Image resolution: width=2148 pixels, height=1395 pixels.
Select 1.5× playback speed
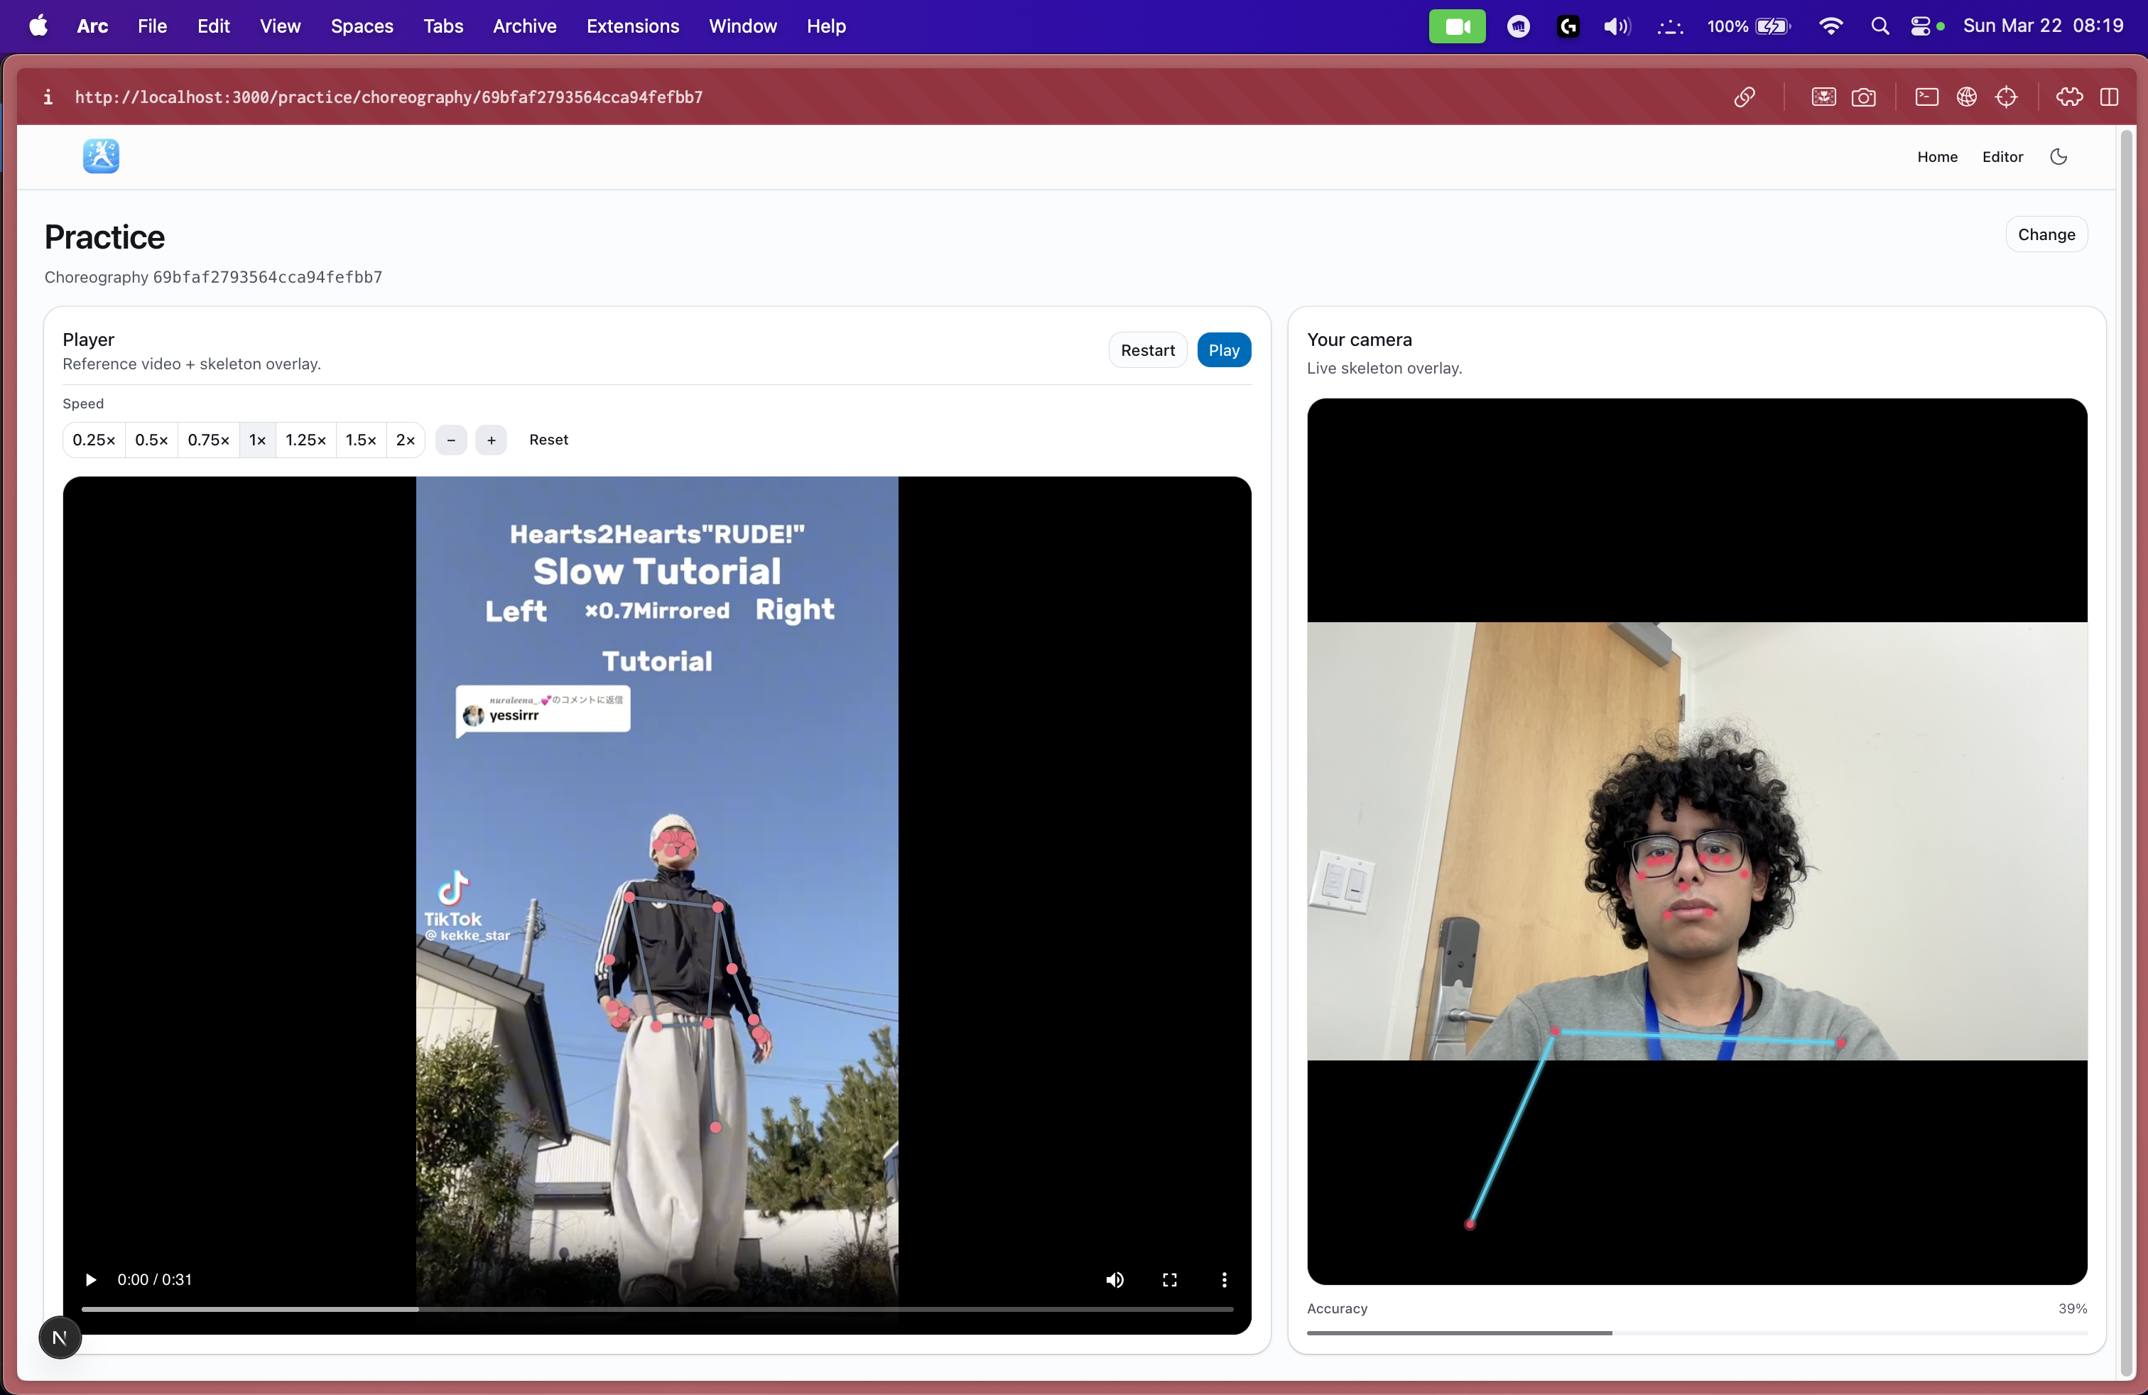361,440
